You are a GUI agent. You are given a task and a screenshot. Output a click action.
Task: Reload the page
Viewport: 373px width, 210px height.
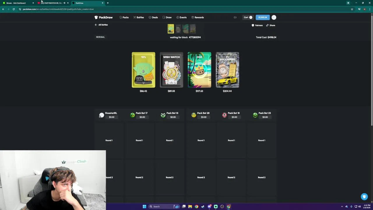[x=13, y=9]
